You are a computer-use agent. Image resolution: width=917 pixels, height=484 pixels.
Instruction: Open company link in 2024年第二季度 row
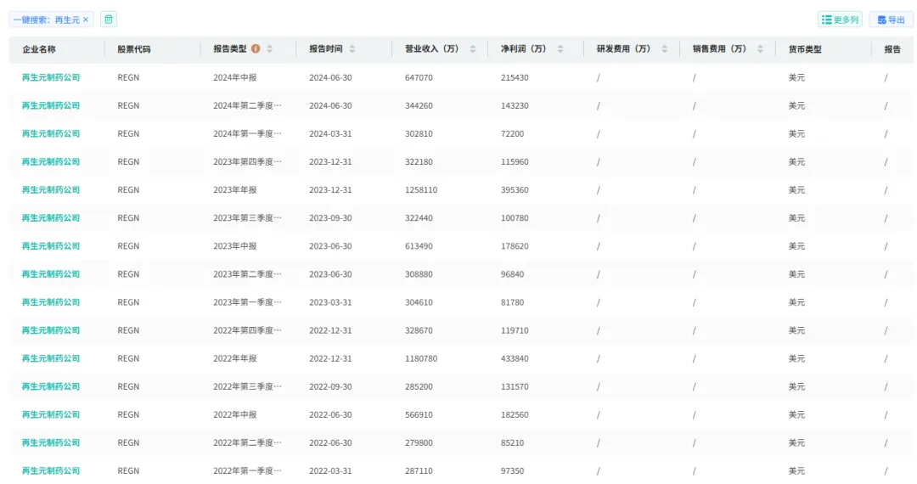click(x=51, y=106)
